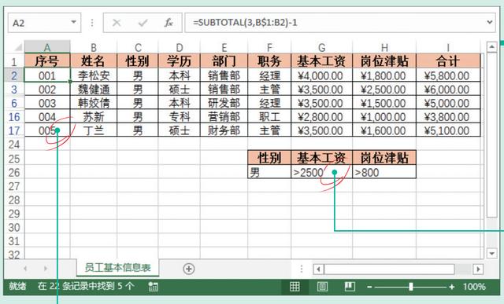Click cell containing 丁兰
The image size is (504, 304).
pyautogui.click(x=94, y=130)
